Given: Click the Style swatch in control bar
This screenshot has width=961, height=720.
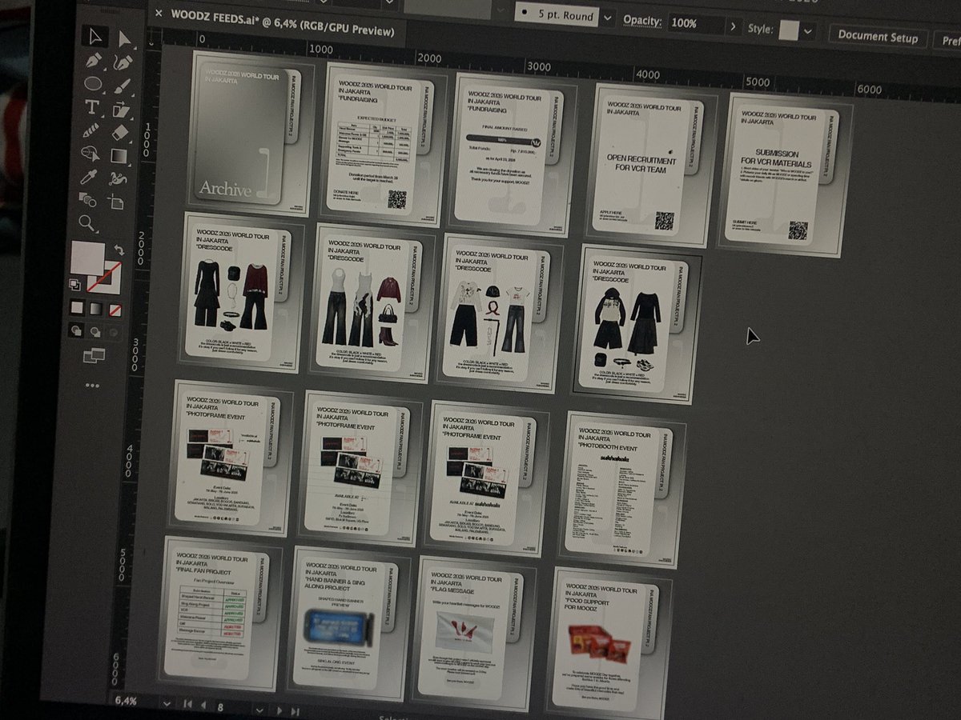Looking at the screenshot, I should pos(789,30).
